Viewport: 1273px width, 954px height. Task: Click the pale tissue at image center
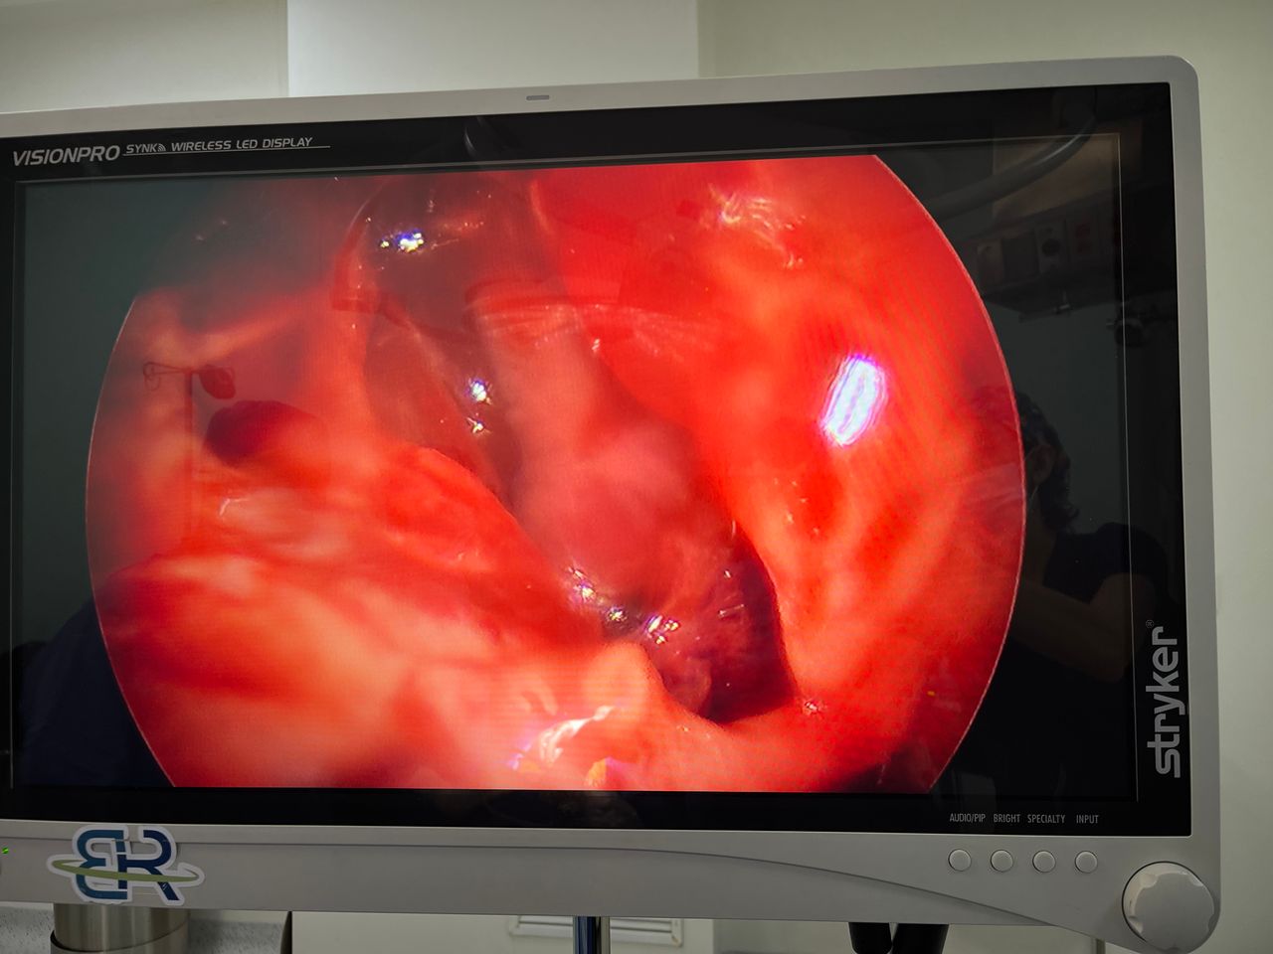(617, 467)
